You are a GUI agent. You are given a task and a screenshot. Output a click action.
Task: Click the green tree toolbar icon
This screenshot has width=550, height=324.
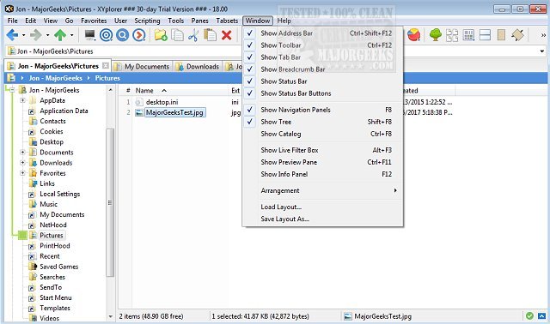click(436, 35)
